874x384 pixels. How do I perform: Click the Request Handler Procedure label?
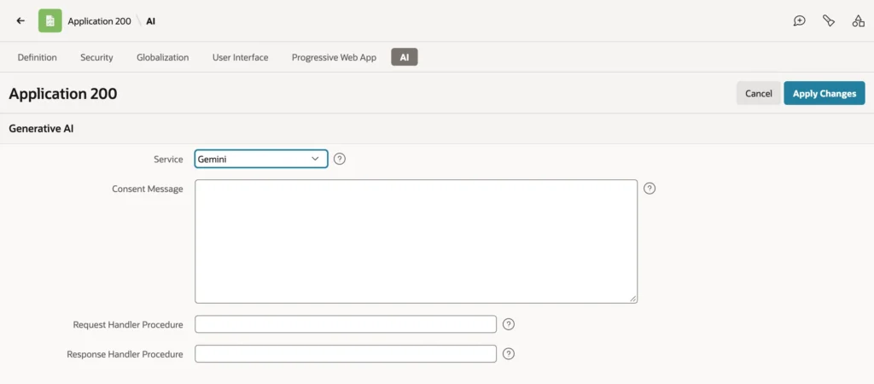pos(128,324)
